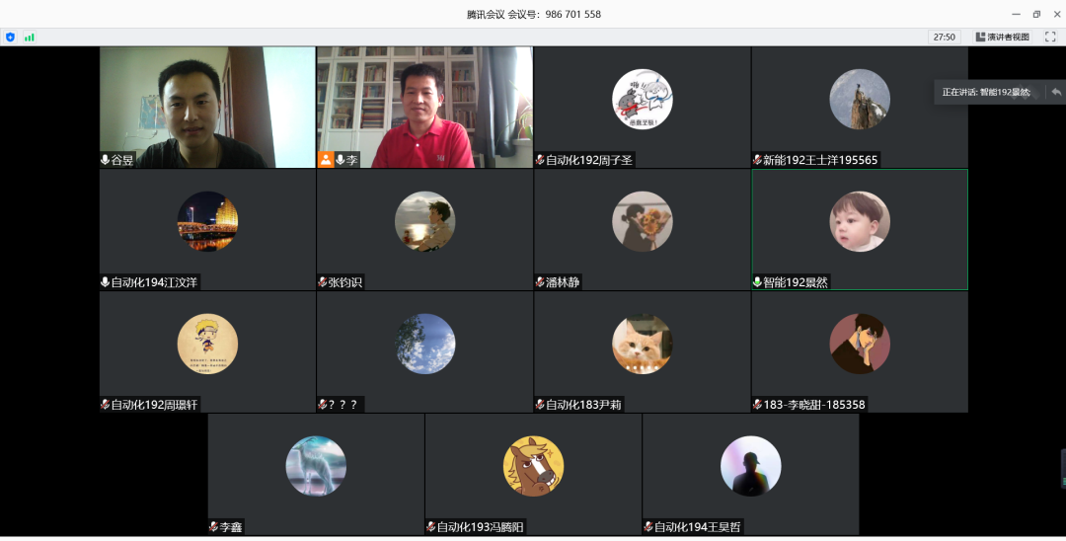1066x541 pixels.
Task: Select the baby avatar of 智能192景然
Action: [859, 221]
